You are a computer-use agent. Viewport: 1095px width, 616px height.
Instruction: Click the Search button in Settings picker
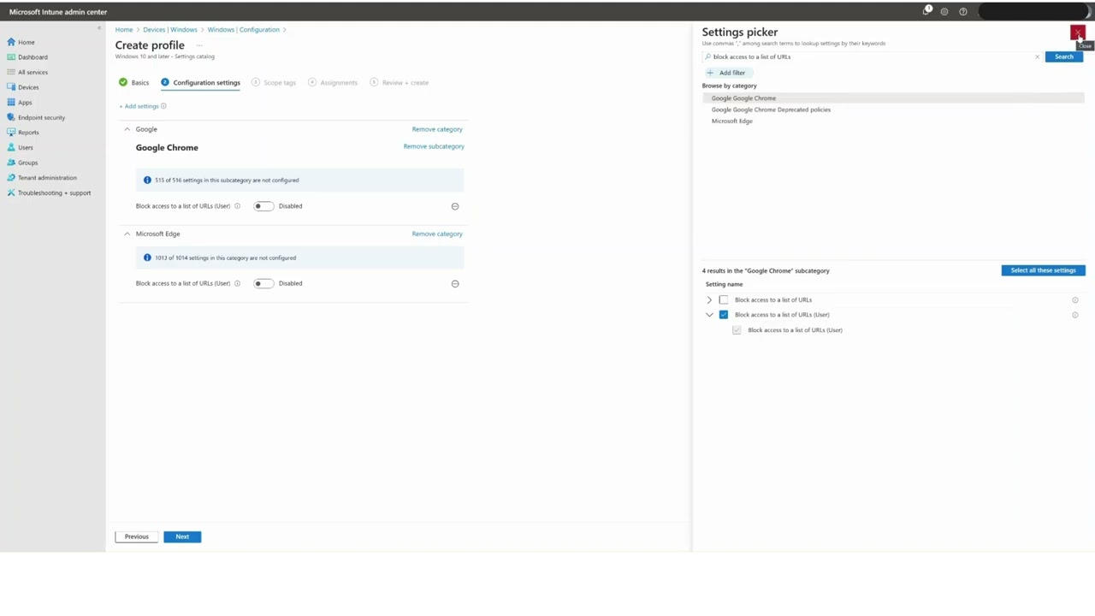(x=1063, y=56)
